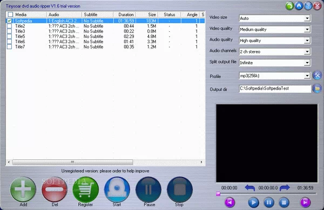
Task: Pause the preview player
Action: [x=268, y=202]
